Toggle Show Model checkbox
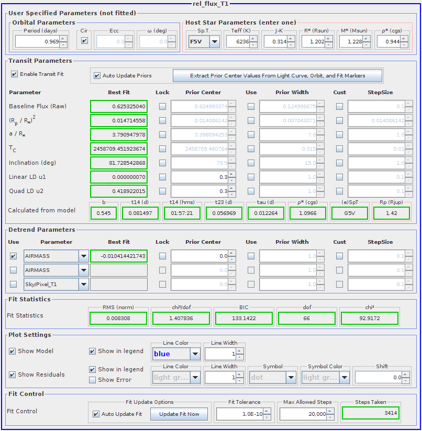The height and width of the screenshot is (431, 422). [12, 351]
